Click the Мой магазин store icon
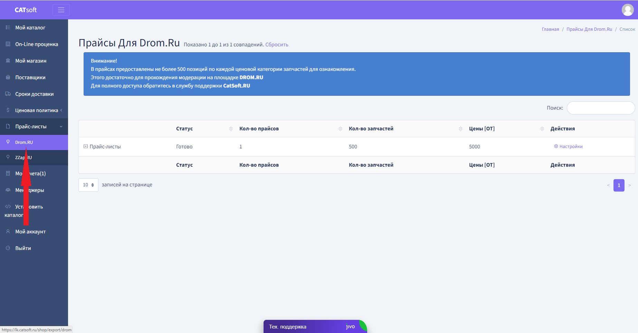Viewport: 638px width, 333px height. click(8, 61)
